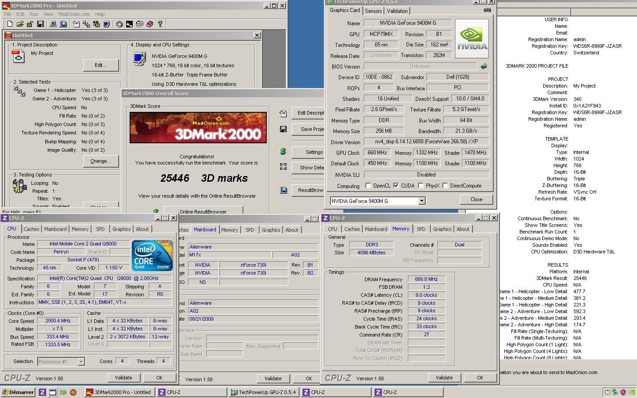Click the icon beside ResultBrowser button
This screenshot has height=398, width=637.
tap(283, 190)
